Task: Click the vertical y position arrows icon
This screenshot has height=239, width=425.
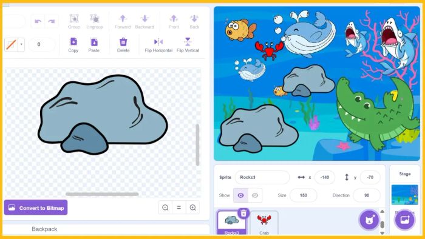Action: click(x=347, y=177)
